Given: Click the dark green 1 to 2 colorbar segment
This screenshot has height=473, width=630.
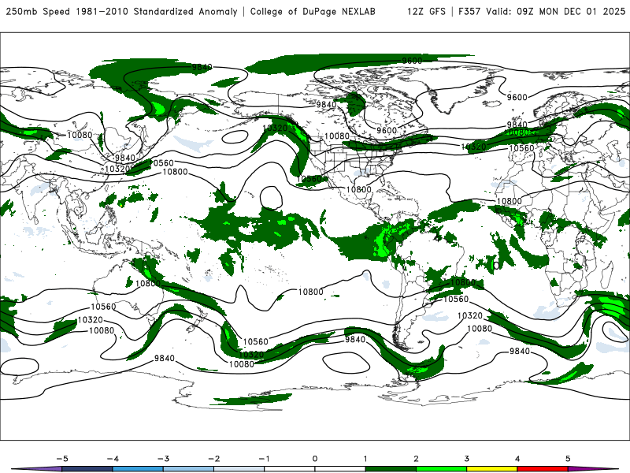Looking at the screenshot, I should click(391, 469).
